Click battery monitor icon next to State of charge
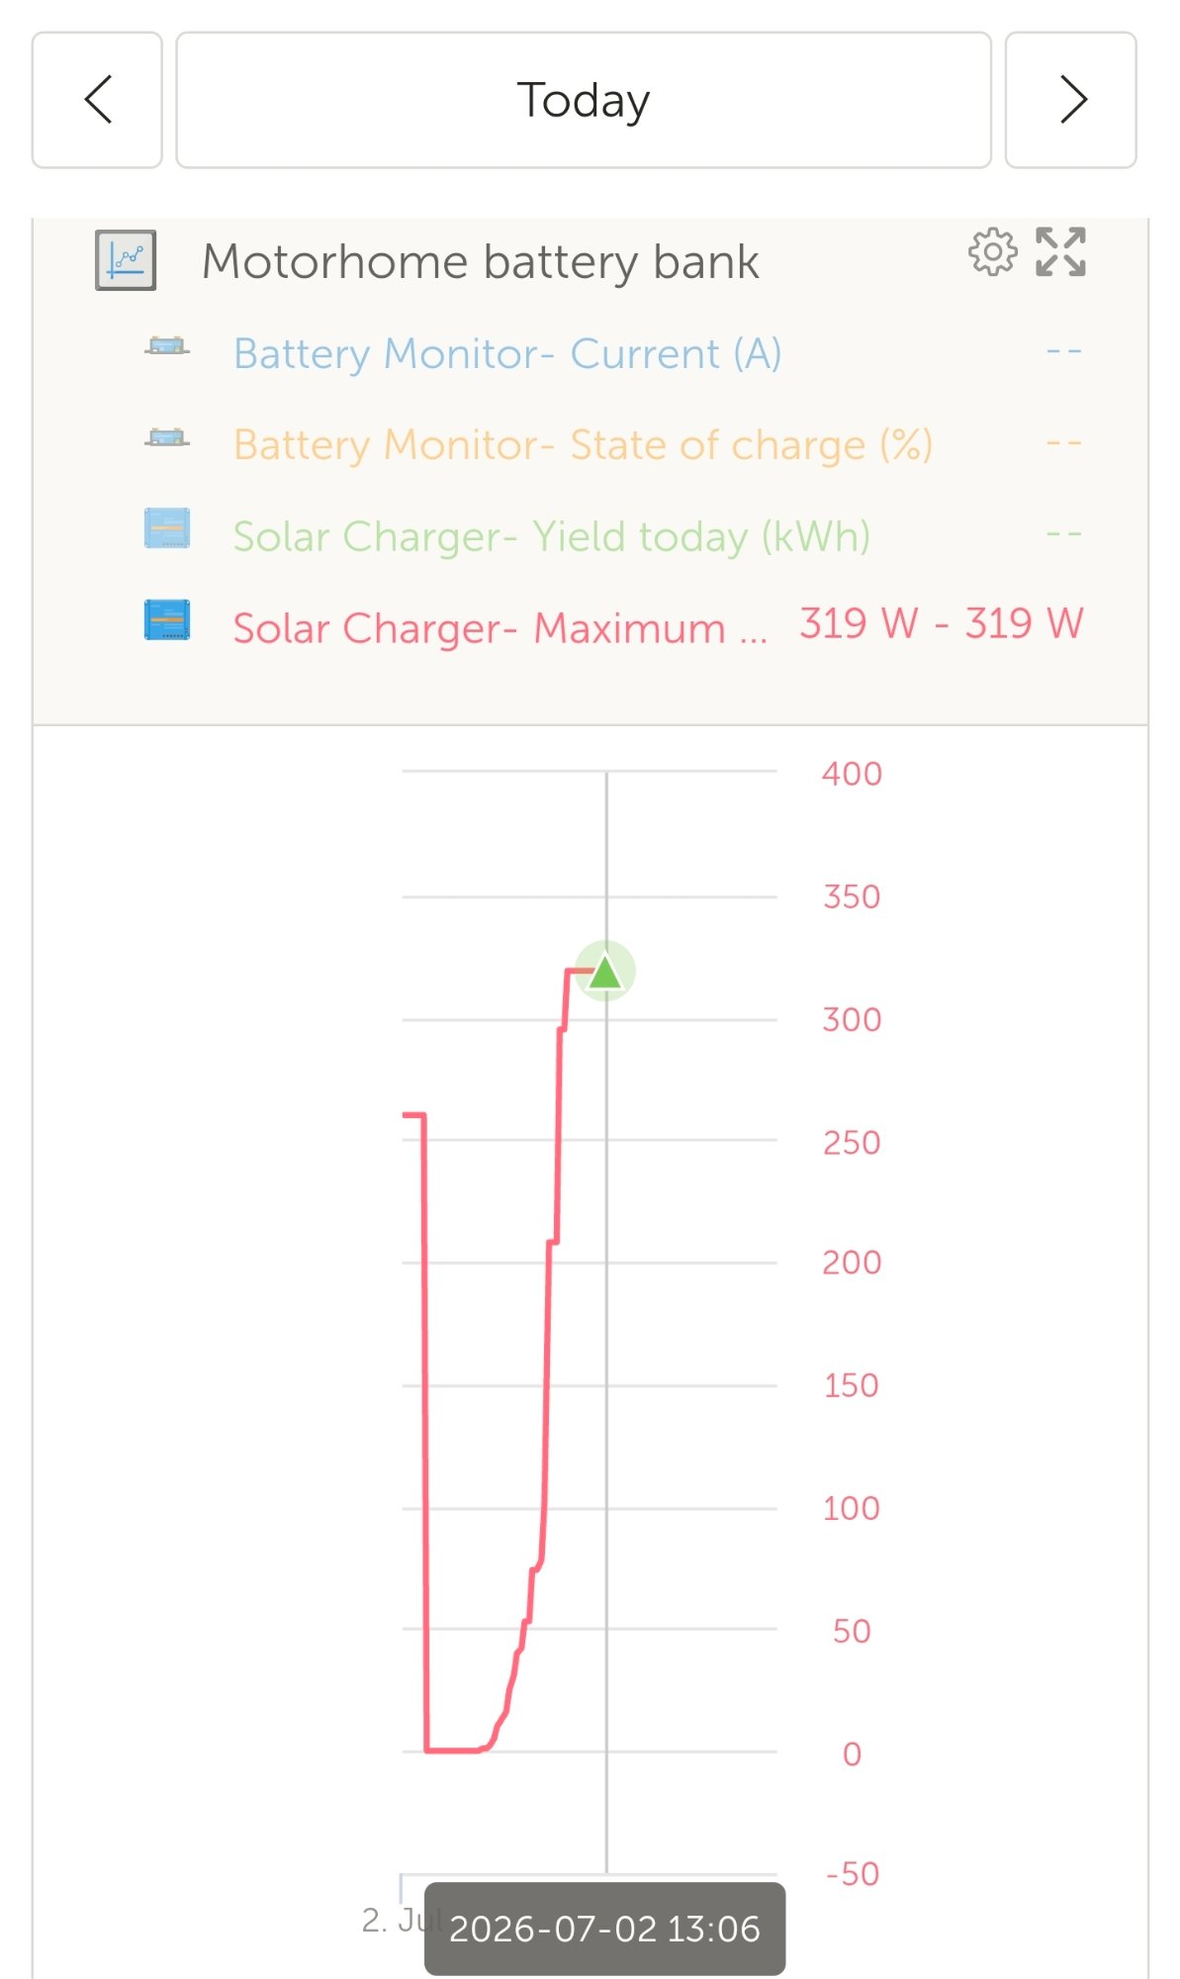Screen dimensions: 1180x1979 [167, 437]
